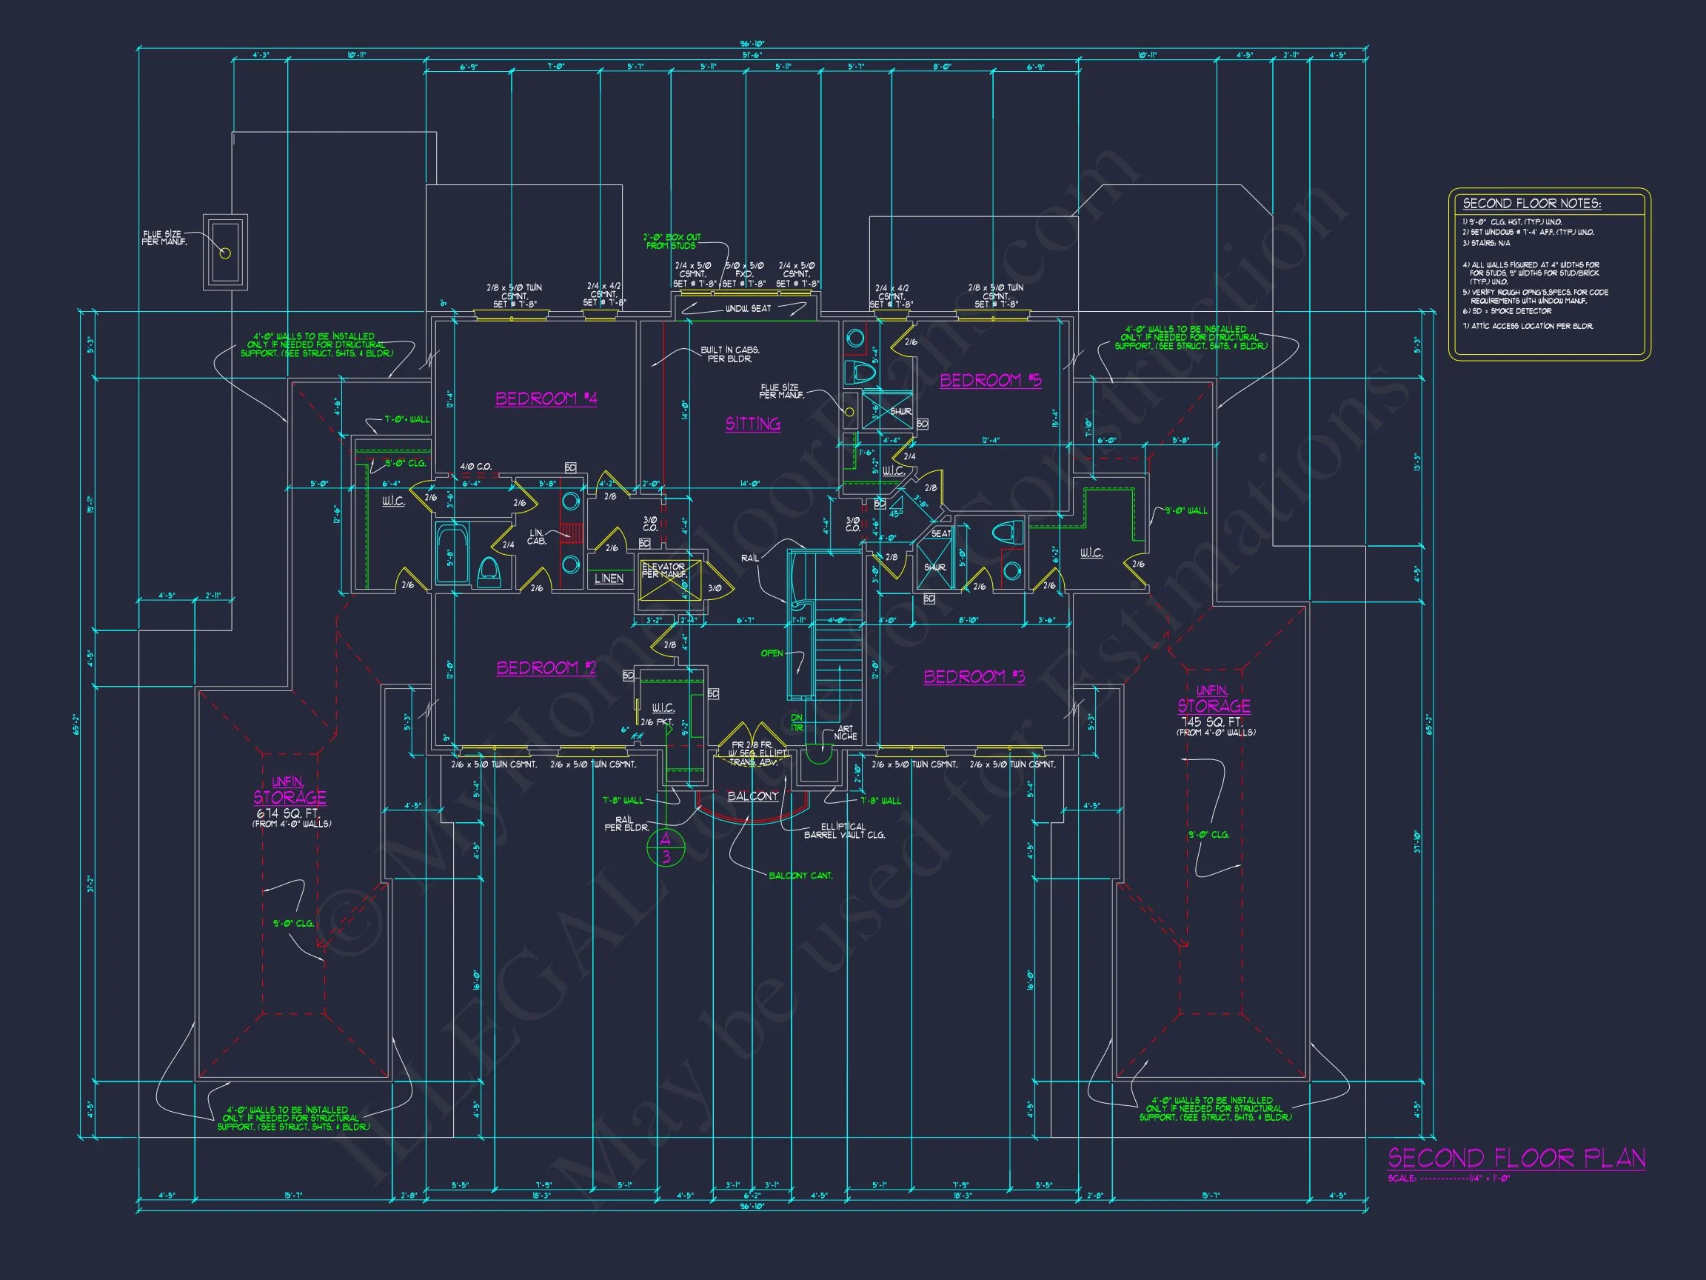Click the SECOND FLOOR NOTES heading
1706x1280 pixels.
1532,204
